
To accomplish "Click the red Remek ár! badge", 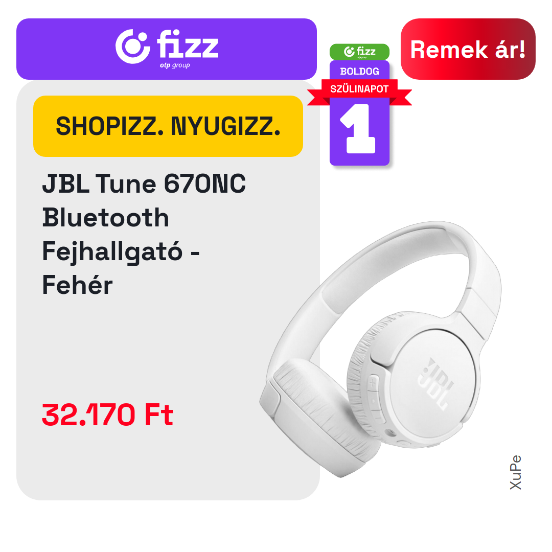I will [468, 49].
